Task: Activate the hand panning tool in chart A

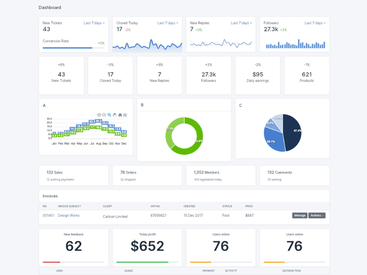Action: click(115, 115)
